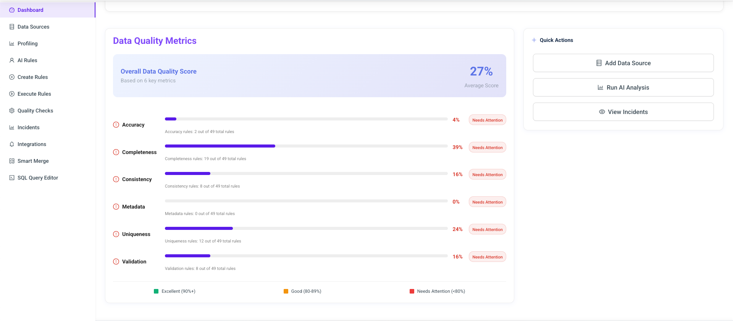Viewport: 733px width, 321px height.
Task: Click the Data Sources database icon
Action: coord(12,27)
